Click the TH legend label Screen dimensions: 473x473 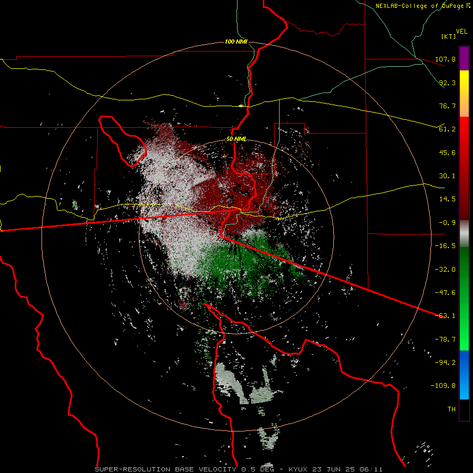point(451,409)
